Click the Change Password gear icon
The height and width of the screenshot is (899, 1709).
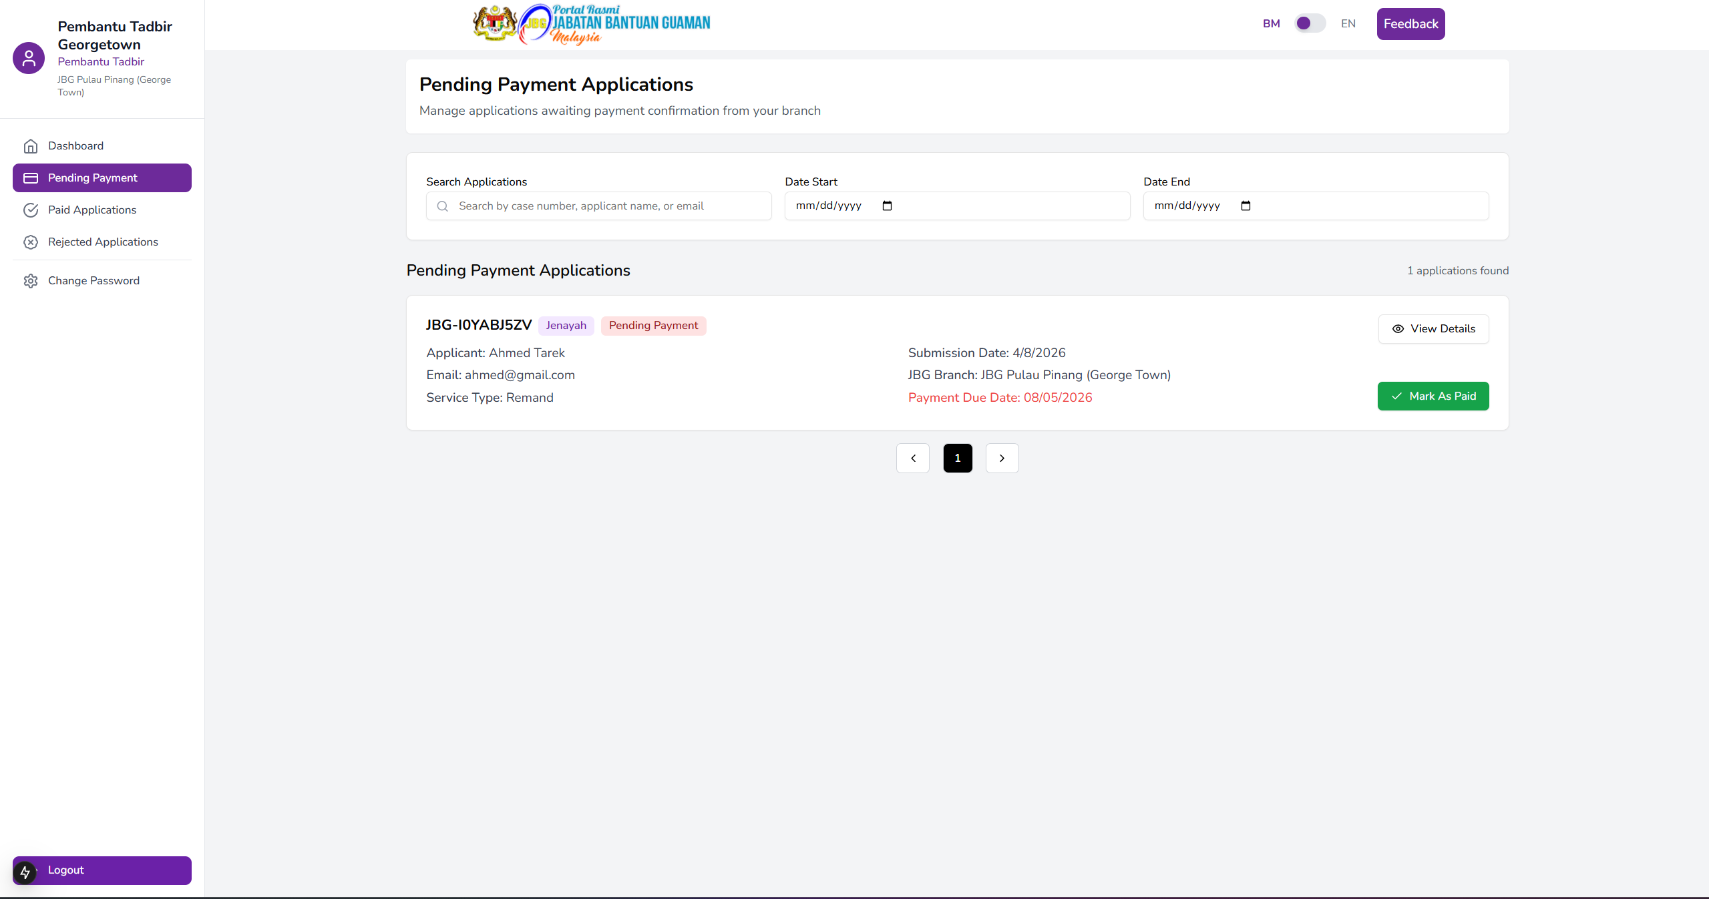click(31, 281)
